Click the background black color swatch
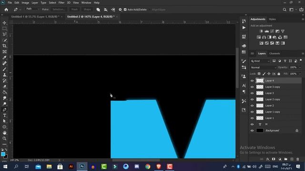Screen dimensions: 305x171 6,156
